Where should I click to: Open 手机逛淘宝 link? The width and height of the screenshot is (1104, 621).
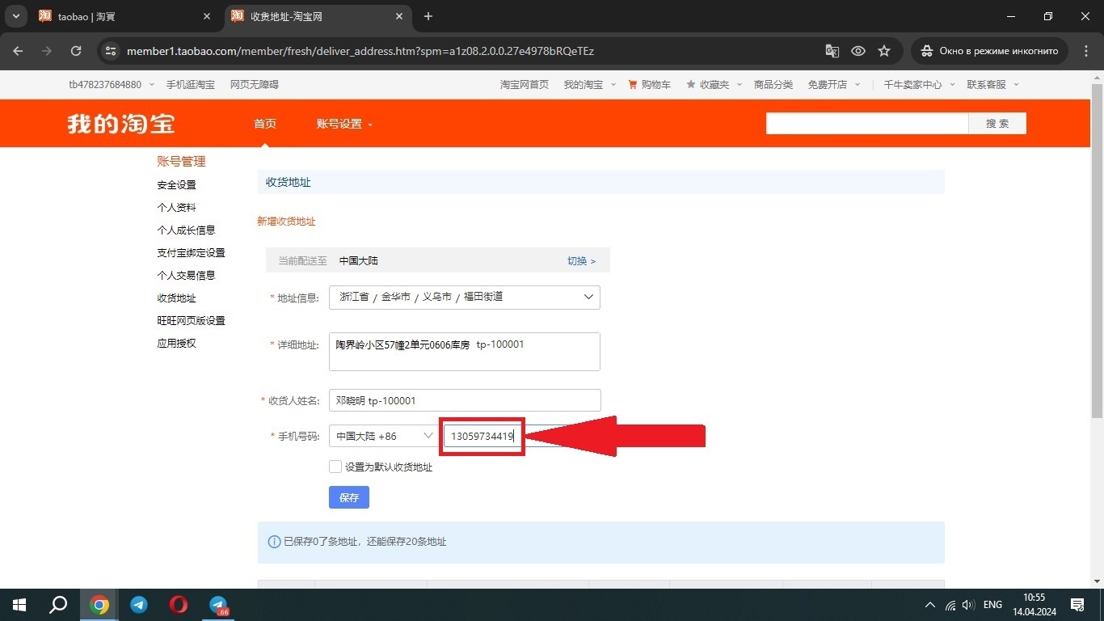(191, 84)
